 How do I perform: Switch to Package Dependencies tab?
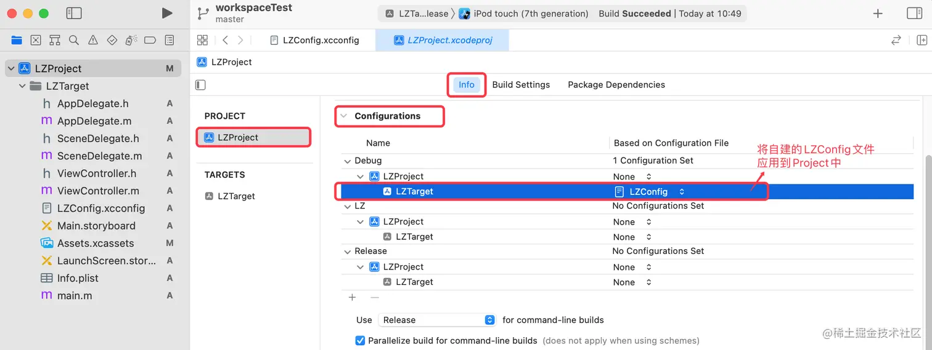coord(616,85)
